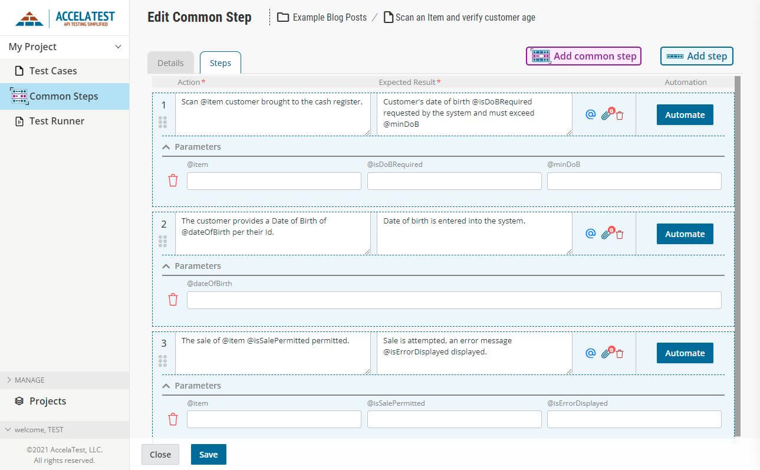Click inside the @dateOfBirth parameter field
760x470 pixels.
[x=454, y=300]
